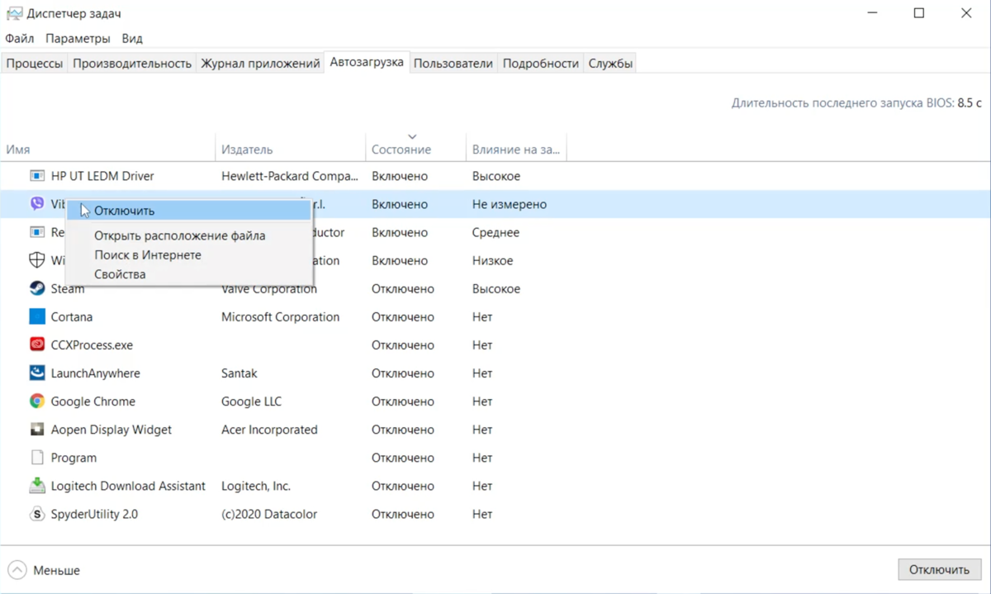Screen dimensions: 991x594
Task: Click publisher Logitech, Inc.
Action: coord(256,486)
